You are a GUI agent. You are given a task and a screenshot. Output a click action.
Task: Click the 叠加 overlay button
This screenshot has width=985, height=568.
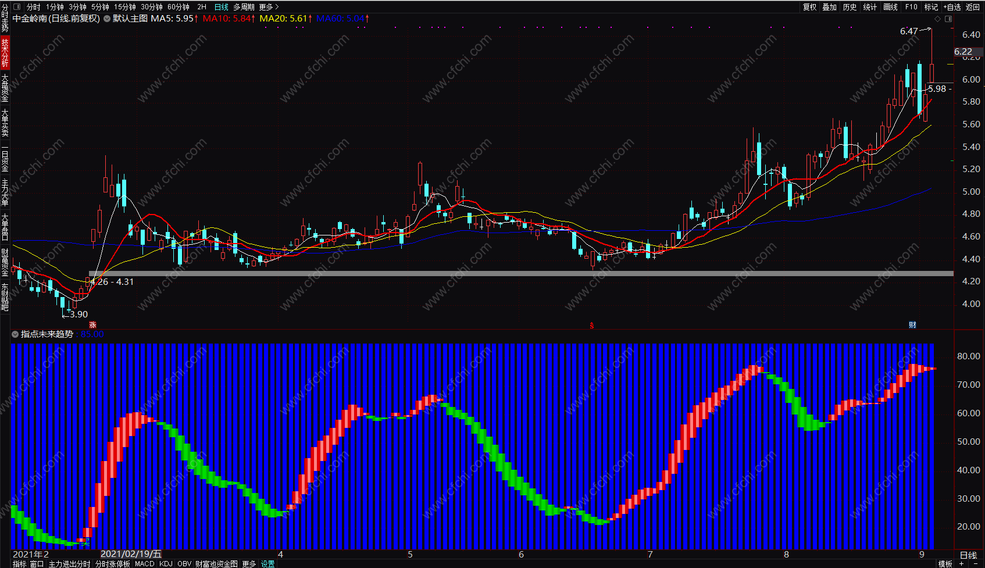click(830, 7)
